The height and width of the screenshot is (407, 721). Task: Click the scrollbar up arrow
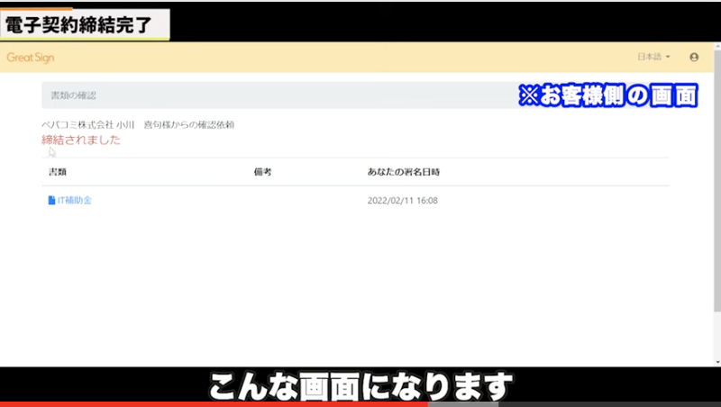point(716,46)
